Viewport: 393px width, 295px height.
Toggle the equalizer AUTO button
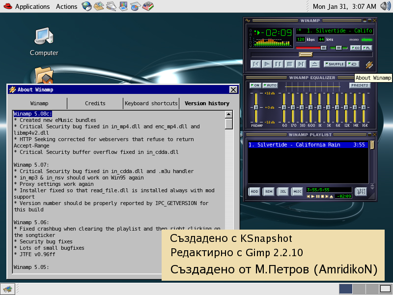coord(270,85)
